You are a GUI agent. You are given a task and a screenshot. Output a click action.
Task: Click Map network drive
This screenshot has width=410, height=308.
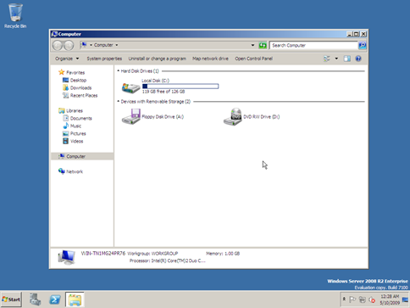210,59
